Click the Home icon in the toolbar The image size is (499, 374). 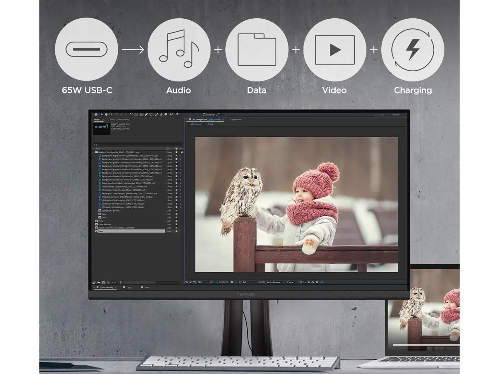[x=96, y=115]
